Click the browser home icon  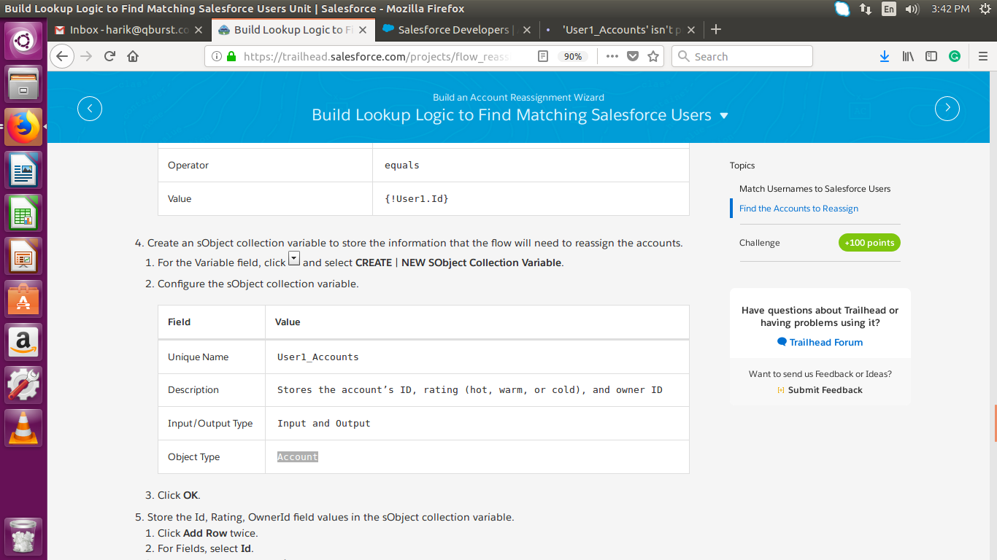point(133,56)
